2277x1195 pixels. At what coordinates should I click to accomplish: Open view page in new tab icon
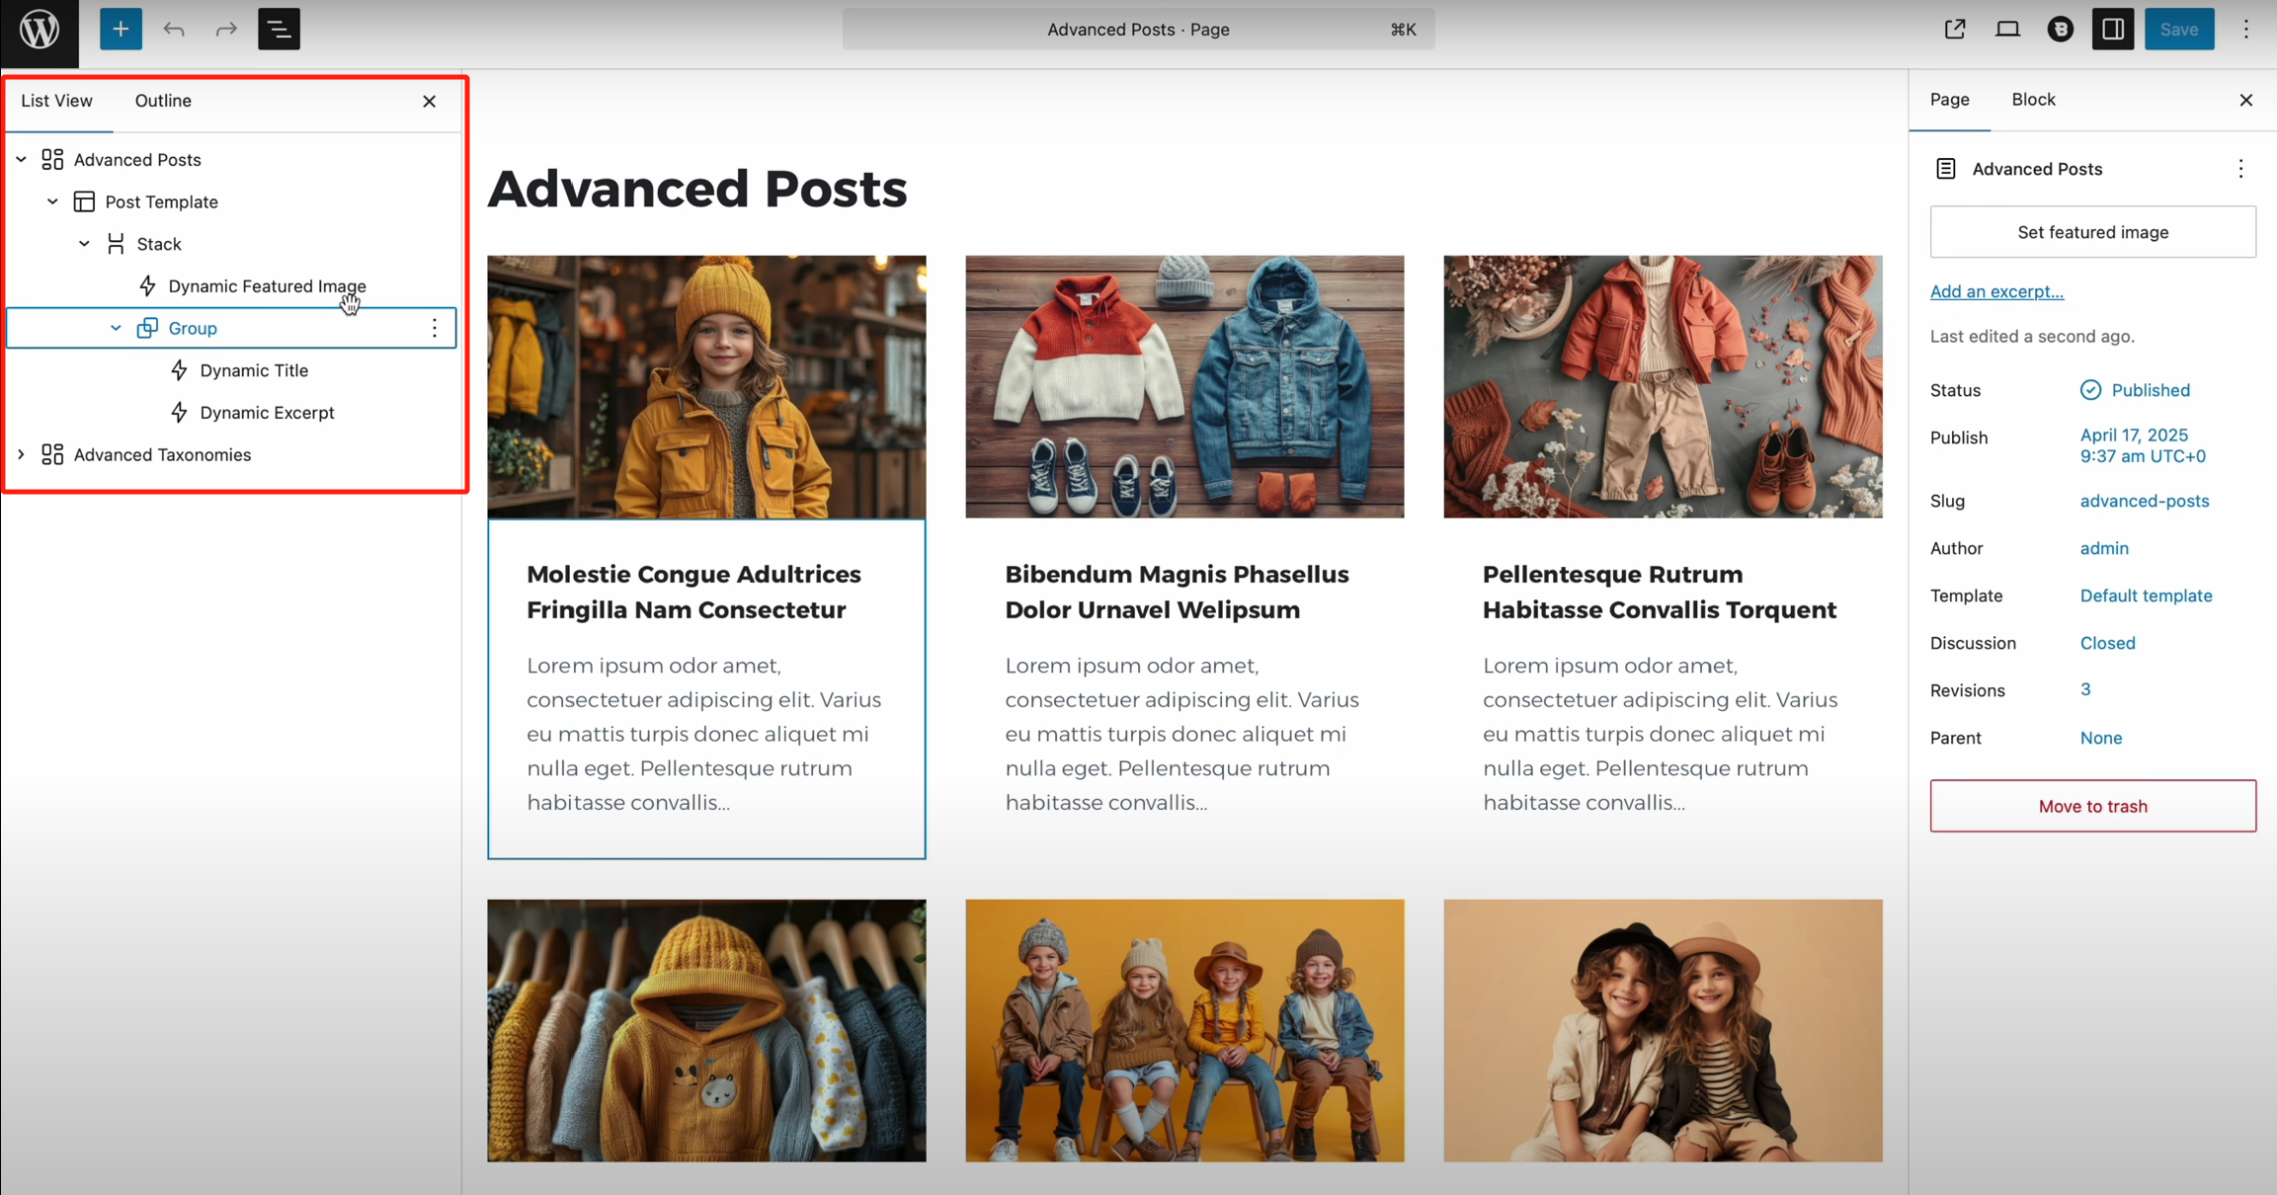(x=1954, y=30)
